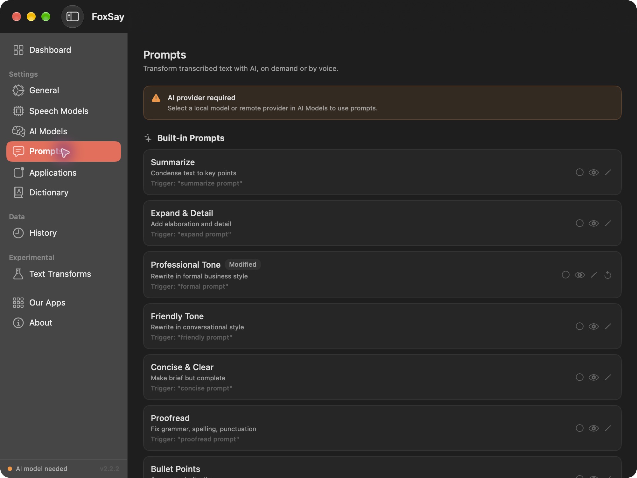Open the Applications section
This screenshot has width=637, height=478.
click(64, 173)
